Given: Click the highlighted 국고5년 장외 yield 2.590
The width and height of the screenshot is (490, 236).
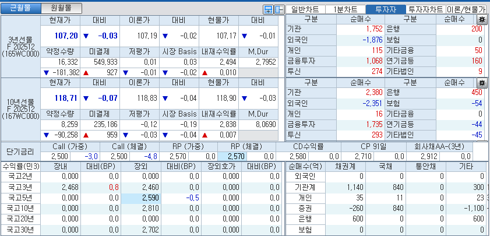Looking at the screenshot, I should coord(141,198).
